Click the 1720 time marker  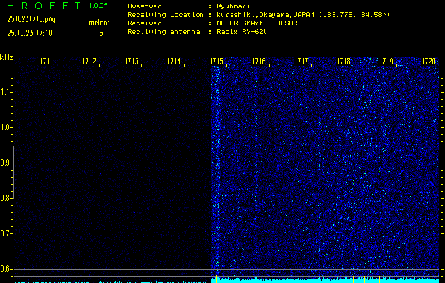(429, 62)
